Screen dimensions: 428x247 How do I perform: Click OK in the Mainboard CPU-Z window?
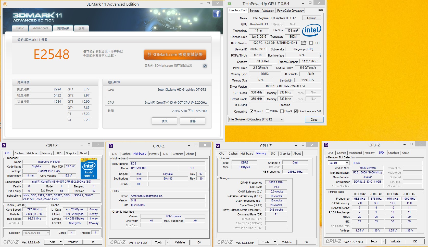pos(199,242)
